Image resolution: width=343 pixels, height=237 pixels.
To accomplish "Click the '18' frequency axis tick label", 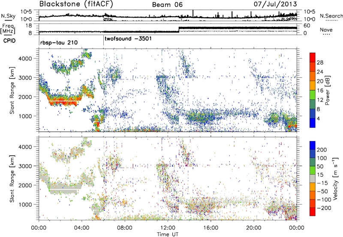I will click(28, 26).
